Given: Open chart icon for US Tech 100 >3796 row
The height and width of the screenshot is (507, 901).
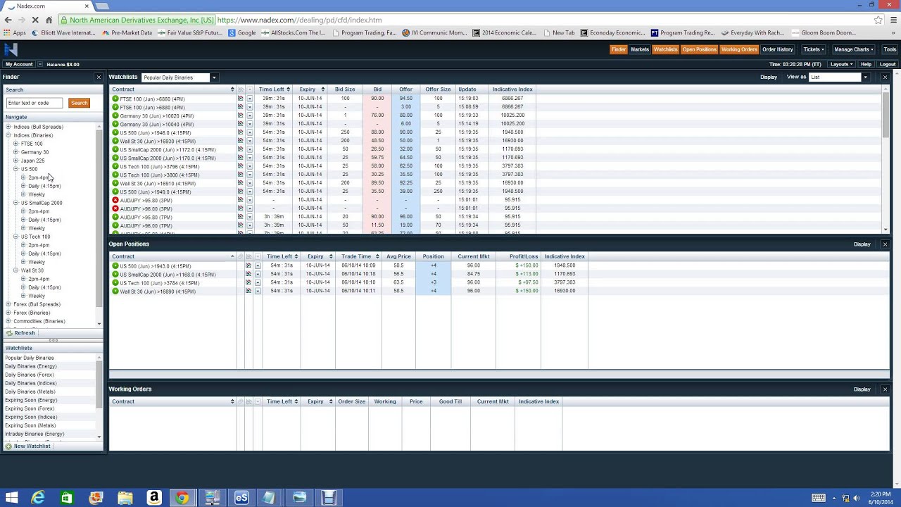Looking at the screenshot, I should pos(240,166).
